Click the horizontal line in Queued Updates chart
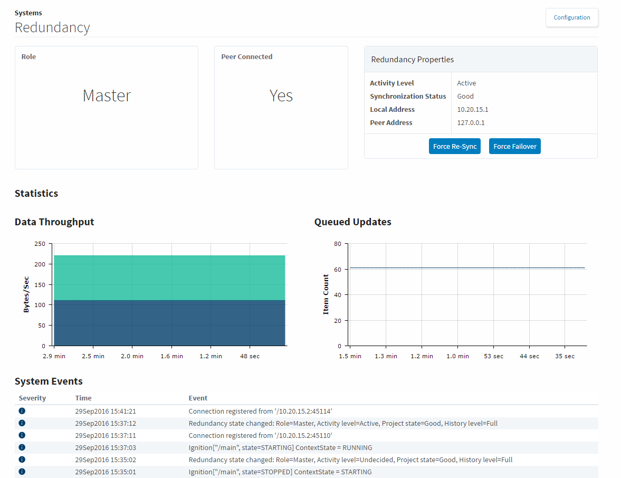 pos(467,268)
